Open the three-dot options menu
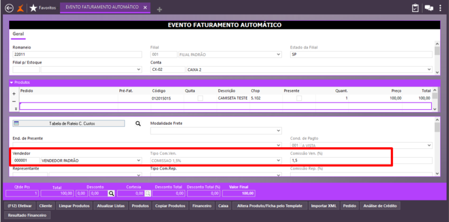This screenshot has width=449, height=222. (441, 8)
